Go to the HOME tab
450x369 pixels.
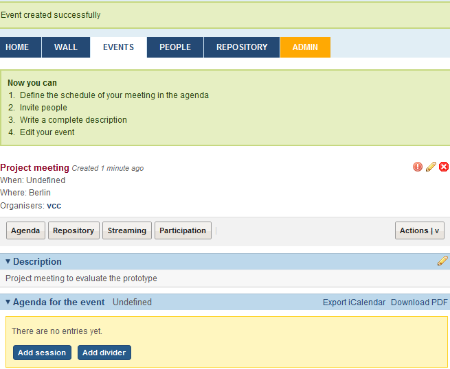tap(17, 47)
